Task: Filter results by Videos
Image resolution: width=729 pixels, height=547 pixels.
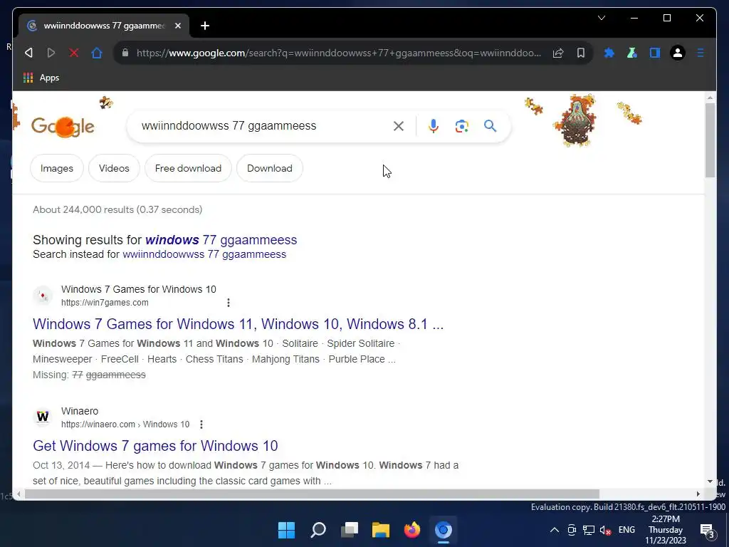Action: [x=114, y=168]
